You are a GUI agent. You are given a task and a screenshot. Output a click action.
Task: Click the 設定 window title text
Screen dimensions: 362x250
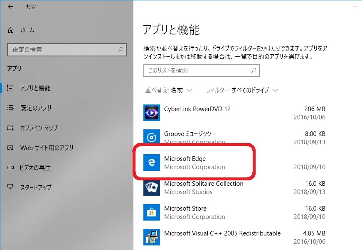pyautogui.click(x=31, y=7)
